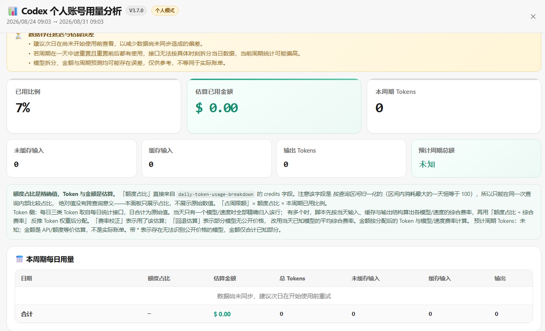This screenshot has width=545, height=331.
Task: Click the hourglass icon in the yellow warning banner
Action: (x=18, y=36)
